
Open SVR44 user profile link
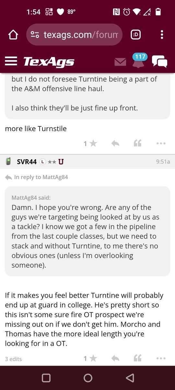(x=27, y=162)
